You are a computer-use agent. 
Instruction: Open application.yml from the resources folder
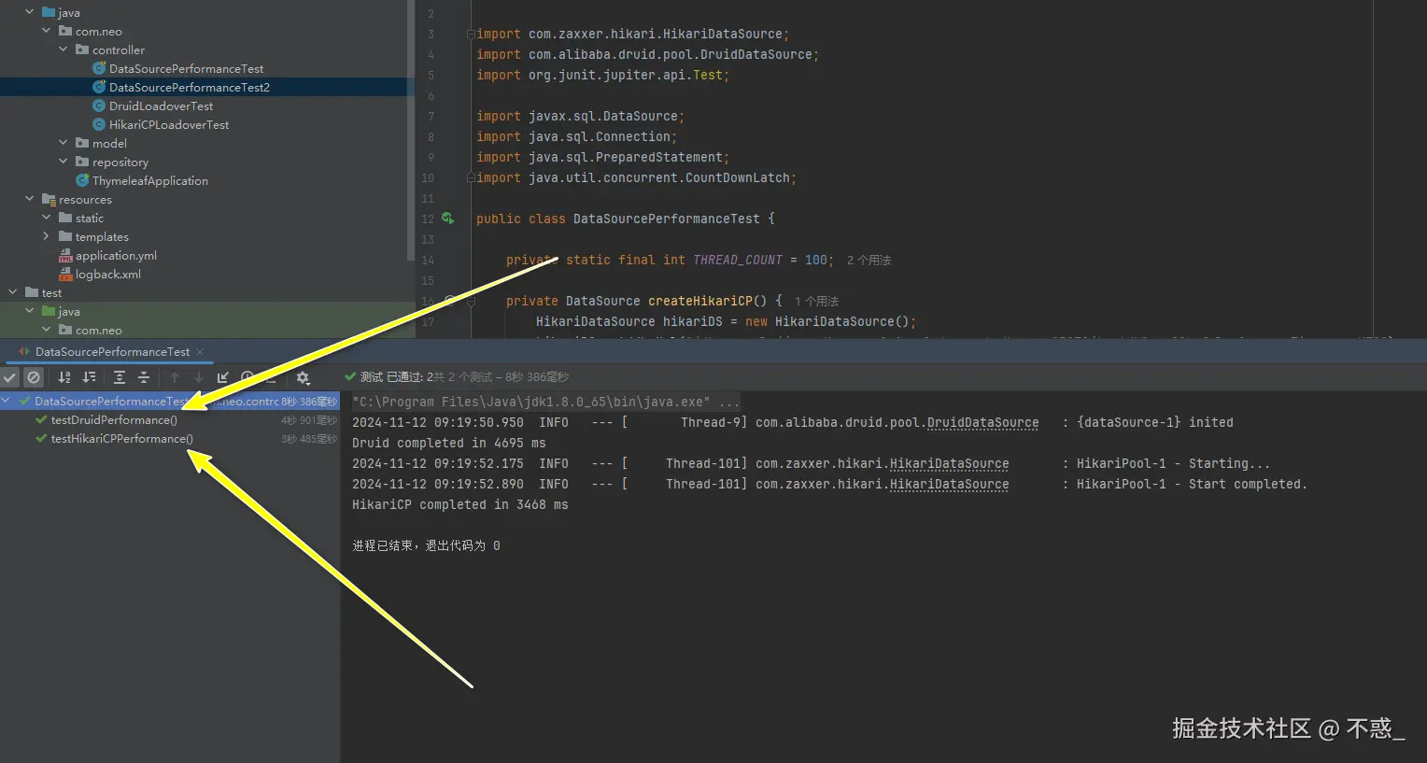(x=116, y=255)
